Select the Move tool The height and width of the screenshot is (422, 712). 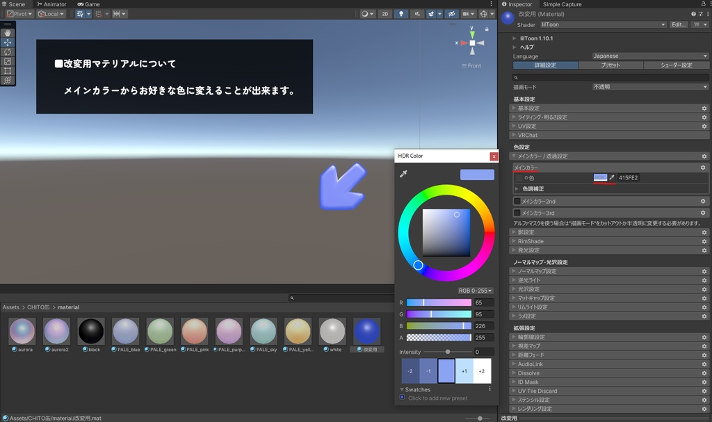point(8,42)
